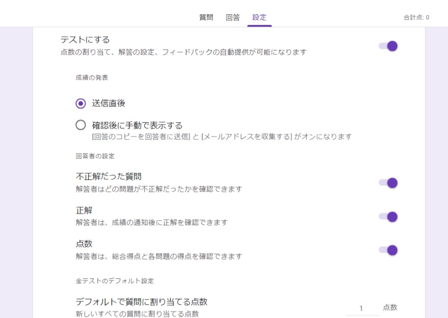448x318 pixels.
Task: Select the 設定 tab
Action: coord(259,17)
